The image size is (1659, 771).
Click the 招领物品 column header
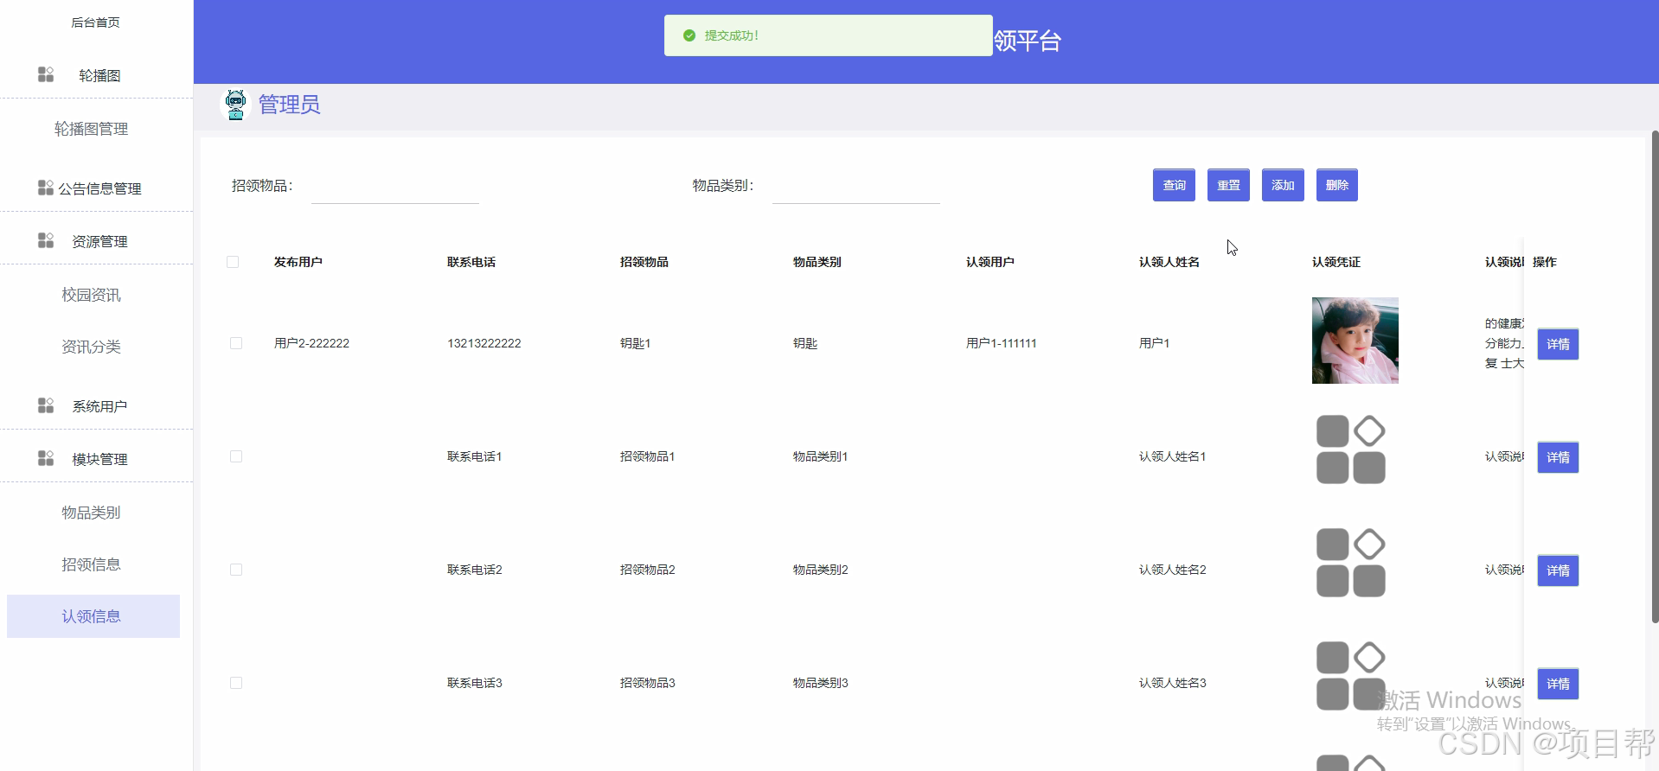point(644,262)
